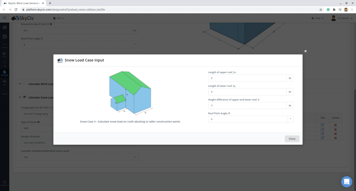The width and height of the screenshot is (356, 191).
Task: Click the Length of upper roof field
Action: [247, 78]
